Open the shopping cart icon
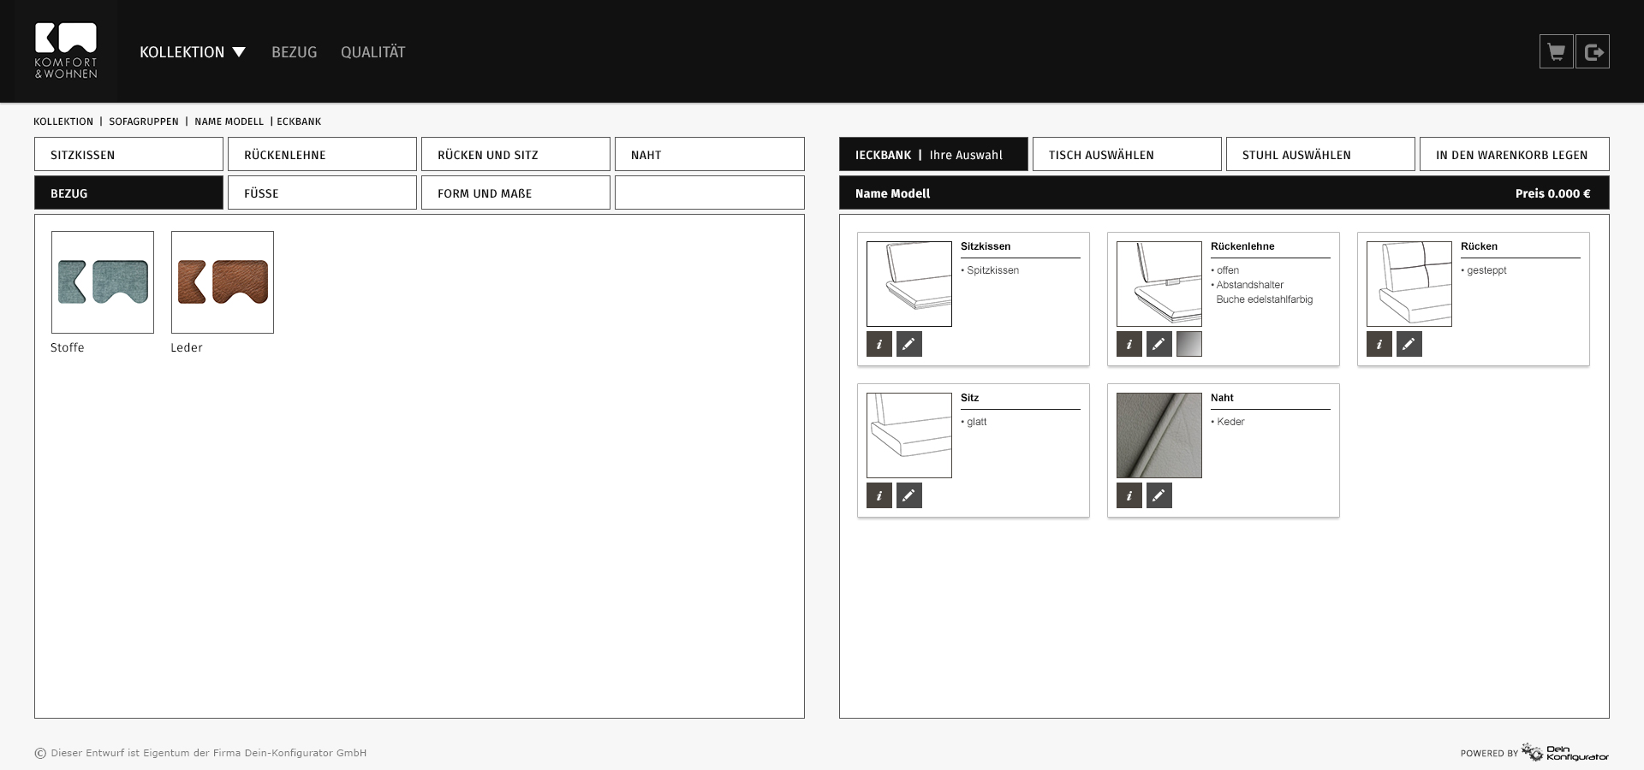Image resolution: width=1644 pixels, height=770 pixels. (1556, 52)
